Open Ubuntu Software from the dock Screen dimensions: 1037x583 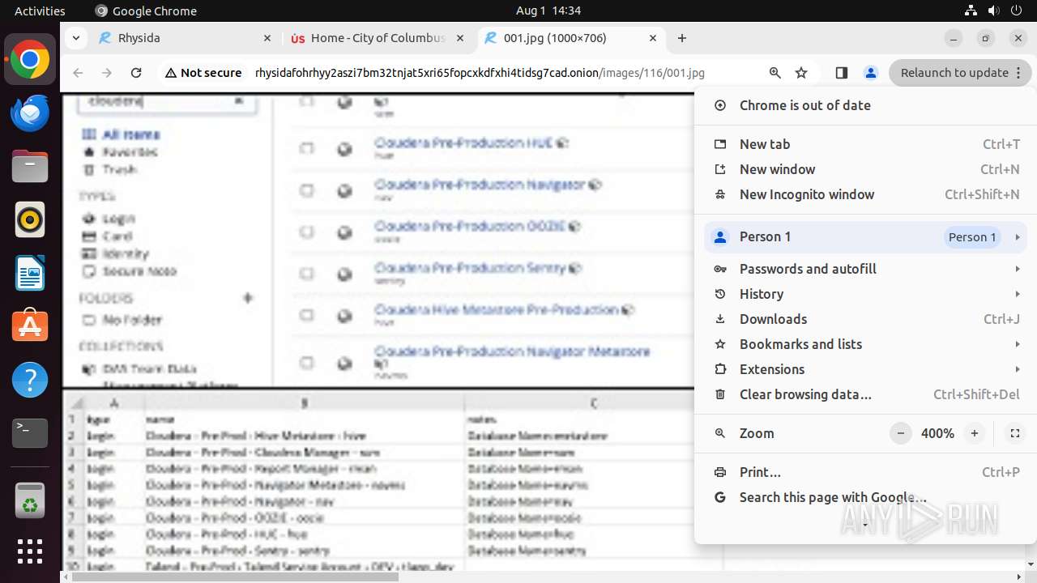coord(30,326)
